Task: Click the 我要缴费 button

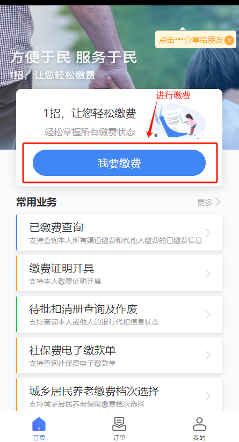Action: click(x=119, y=163)
